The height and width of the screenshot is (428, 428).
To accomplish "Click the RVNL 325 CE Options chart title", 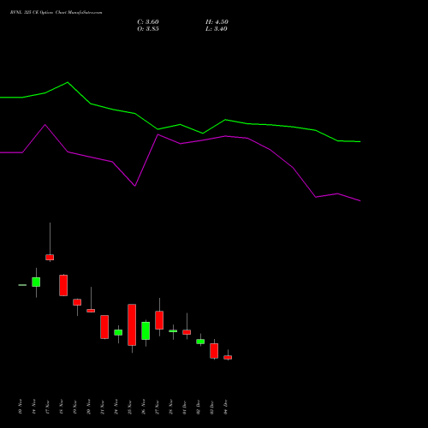I will [x=56, y=13].
